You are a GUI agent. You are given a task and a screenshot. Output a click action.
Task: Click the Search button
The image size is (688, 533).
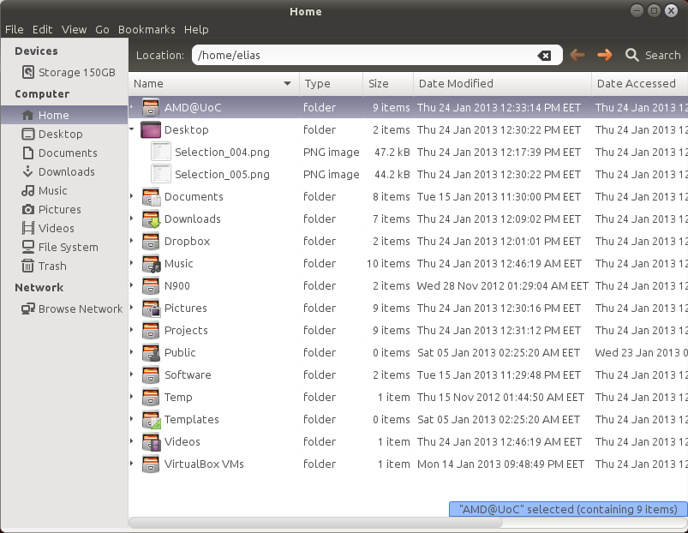click(653, 55)
